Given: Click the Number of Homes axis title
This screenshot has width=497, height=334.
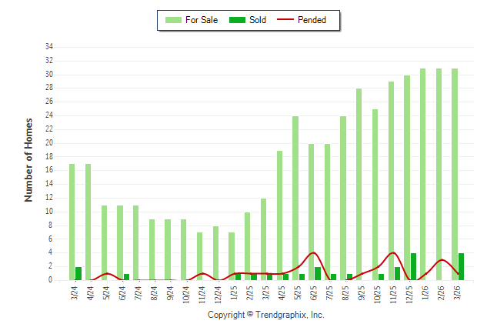Looking at the screenshot, I should pos(29,160).
